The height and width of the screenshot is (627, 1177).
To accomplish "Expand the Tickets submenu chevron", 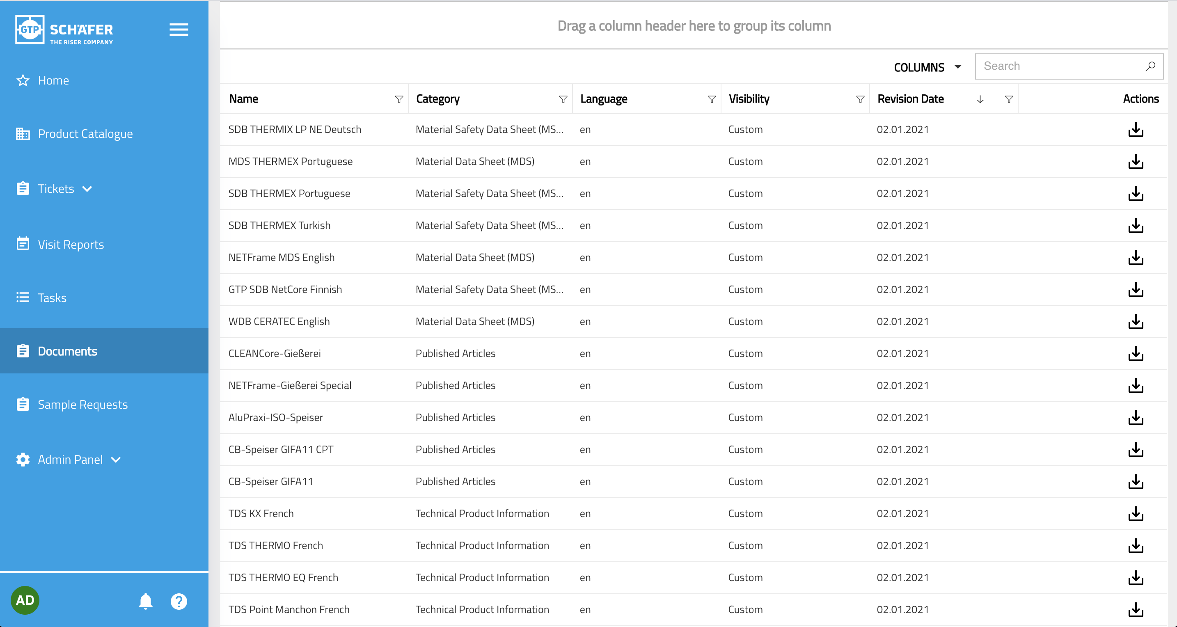I will tap(87, 189).
